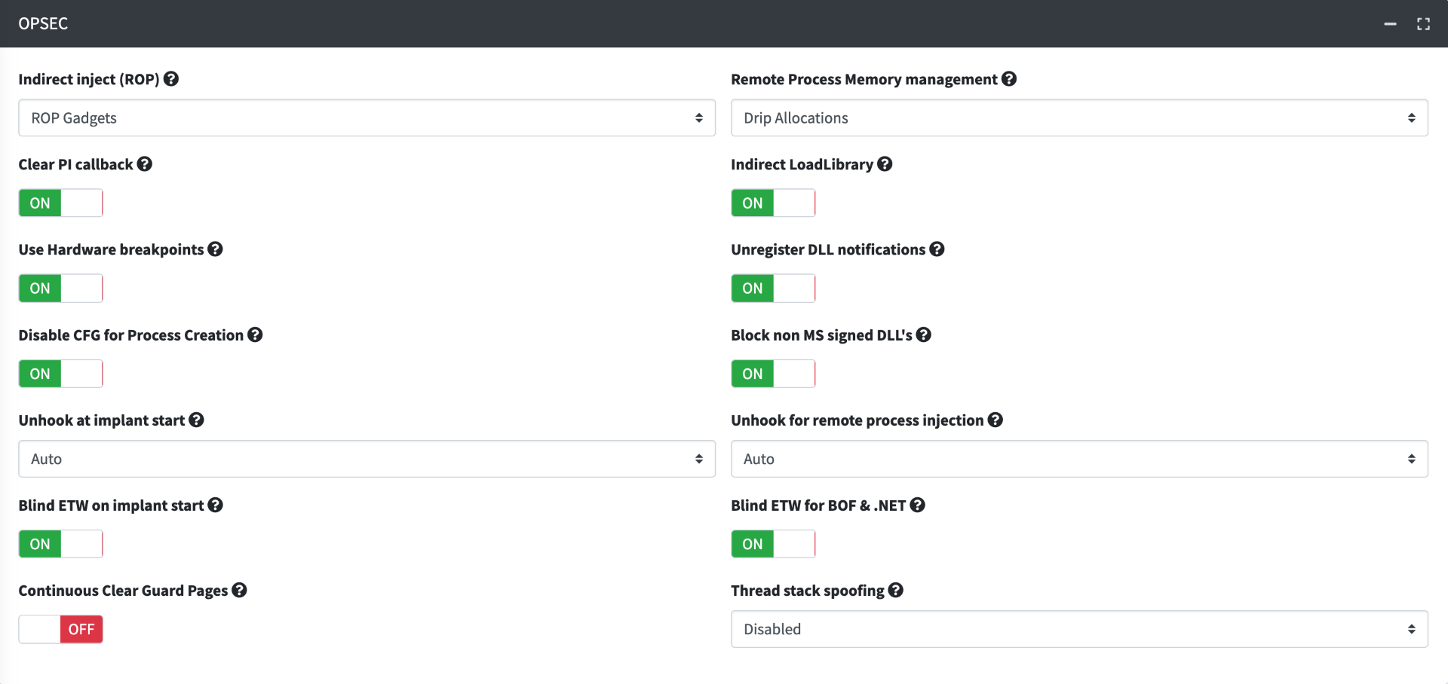View help for Use Hardware breakpoints
The height and width of the screenshot is (684, 1448).
pos(215,249)
